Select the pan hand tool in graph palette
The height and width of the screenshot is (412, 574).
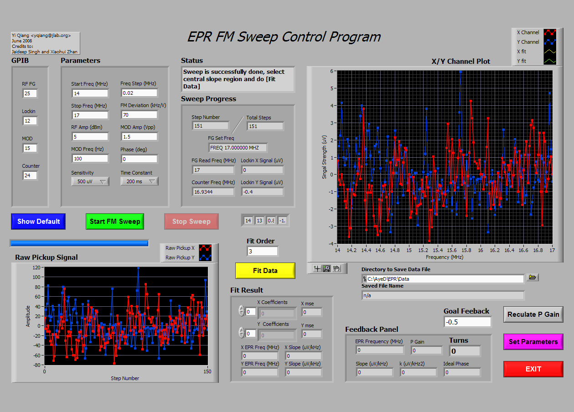[336, 268]
